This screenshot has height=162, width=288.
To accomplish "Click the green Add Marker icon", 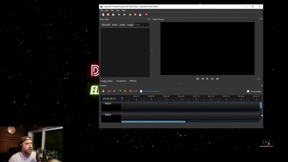I will click(x=120, y=91).
